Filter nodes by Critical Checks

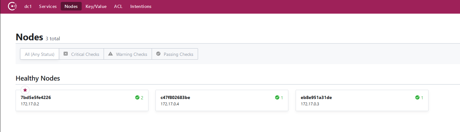tap(82, 54)
